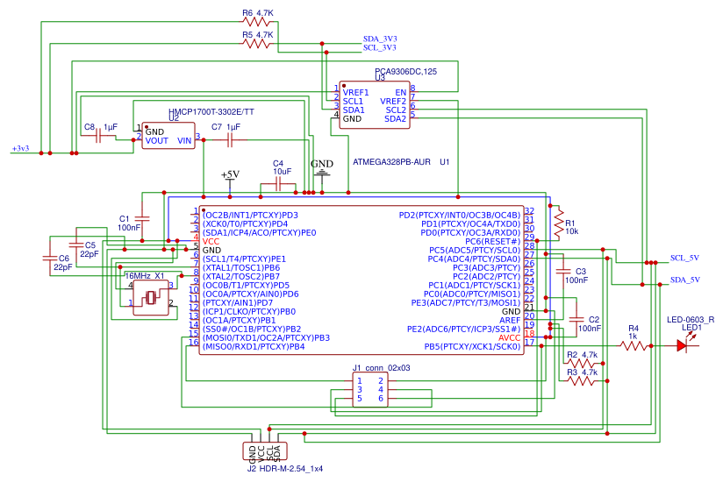The height and width of the screenshot is (482, 723).
Task: Select the C6 22pF capacitor symbol
Action: pos(50,259)
